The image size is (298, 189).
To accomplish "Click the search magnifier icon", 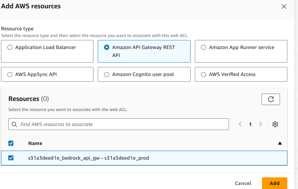I will pyautogui.click(x=14, y=124).
